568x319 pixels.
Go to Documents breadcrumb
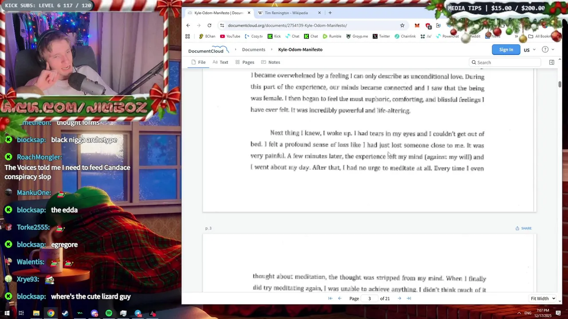pyautogui.click(x=253, y=50)
